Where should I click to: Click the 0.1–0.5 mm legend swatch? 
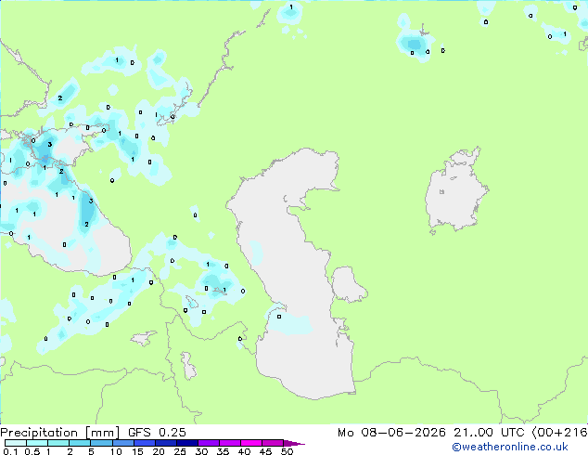tap(16, 443)
